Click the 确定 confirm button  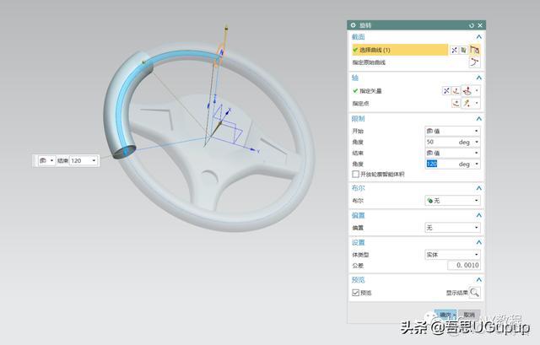(445, 315)
